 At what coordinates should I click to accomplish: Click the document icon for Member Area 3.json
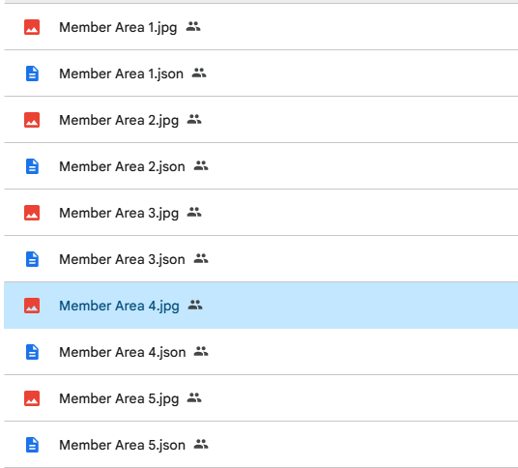(32, 259)
